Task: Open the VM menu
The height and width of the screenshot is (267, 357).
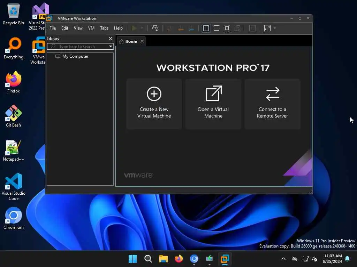Action: [x=91, y=28]
